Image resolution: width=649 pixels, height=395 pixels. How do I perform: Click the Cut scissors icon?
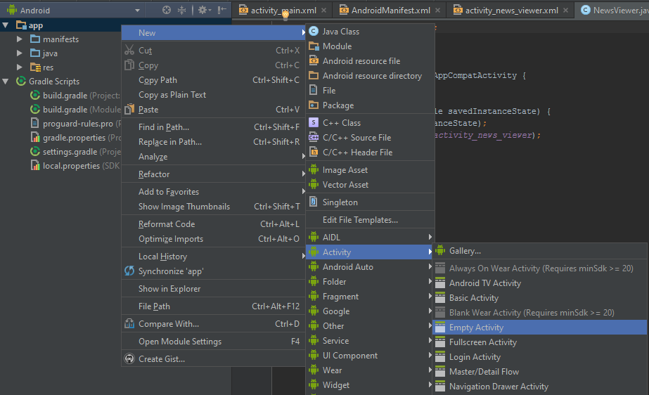(x=129, y=51)
